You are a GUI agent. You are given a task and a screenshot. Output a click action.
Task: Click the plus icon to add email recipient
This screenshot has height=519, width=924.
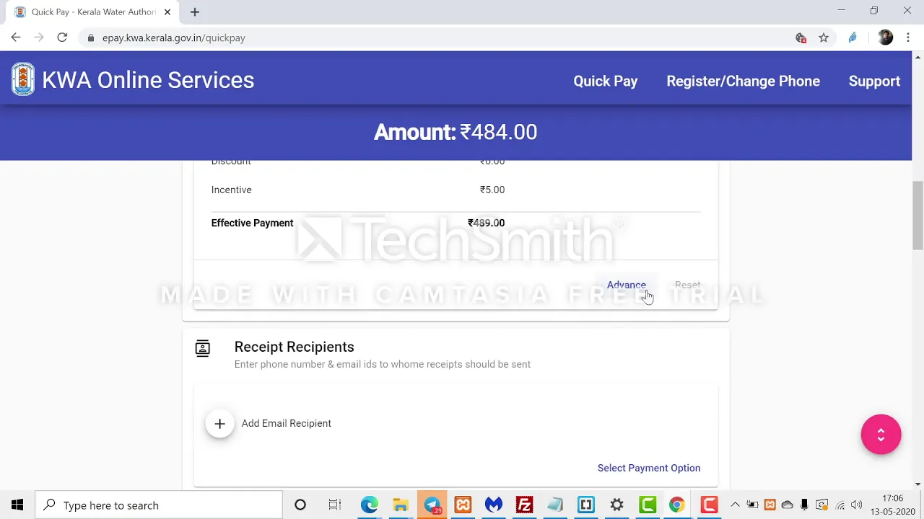[x=219, y=423]
